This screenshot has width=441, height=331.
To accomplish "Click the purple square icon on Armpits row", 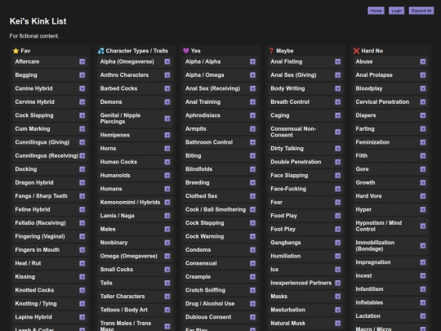I will pos(252,129).
